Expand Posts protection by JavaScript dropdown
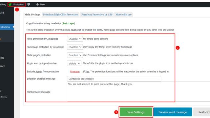The width and height of the screenshot is (210, 118). click(x=75, y=39)
